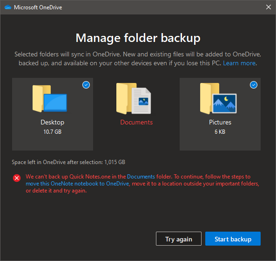The image size is (276, 261).
Task: Click the red error icon beside the warning
Action: pyautogui.click(x=17, y=178)
